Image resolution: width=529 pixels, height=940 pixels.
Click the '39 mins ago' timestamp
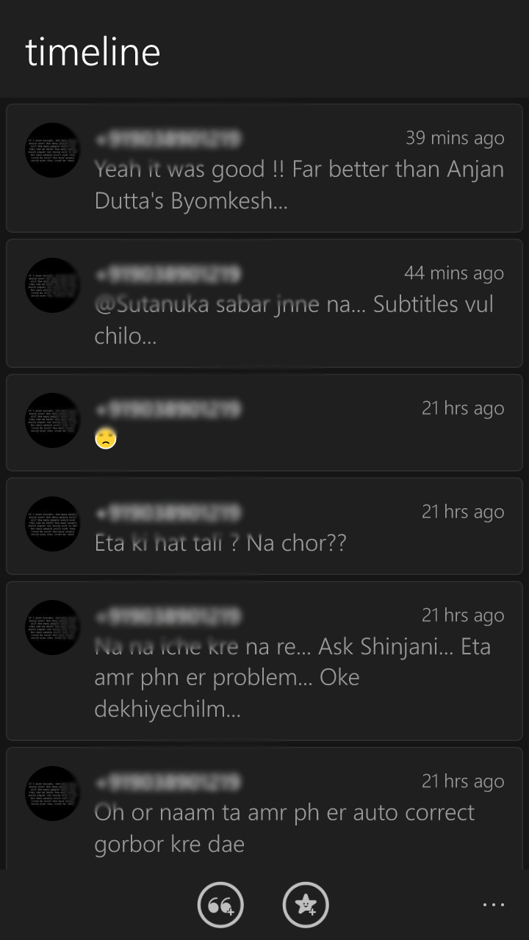pos(455,137)
